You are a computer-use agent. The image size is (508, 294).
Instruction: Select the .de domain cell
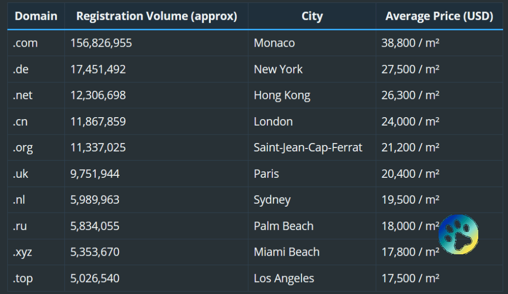(x=21, y=70)
